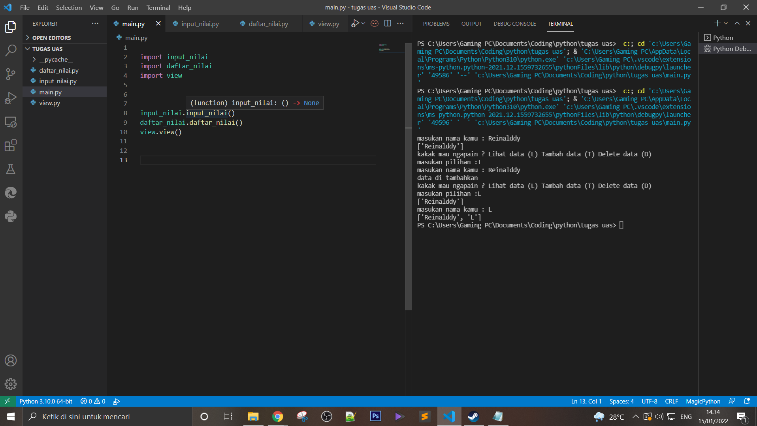Open the Explorer view in activity bar
Image resolution: width=757 pixels, height=426 pixels.
click(x=11, y=27)
